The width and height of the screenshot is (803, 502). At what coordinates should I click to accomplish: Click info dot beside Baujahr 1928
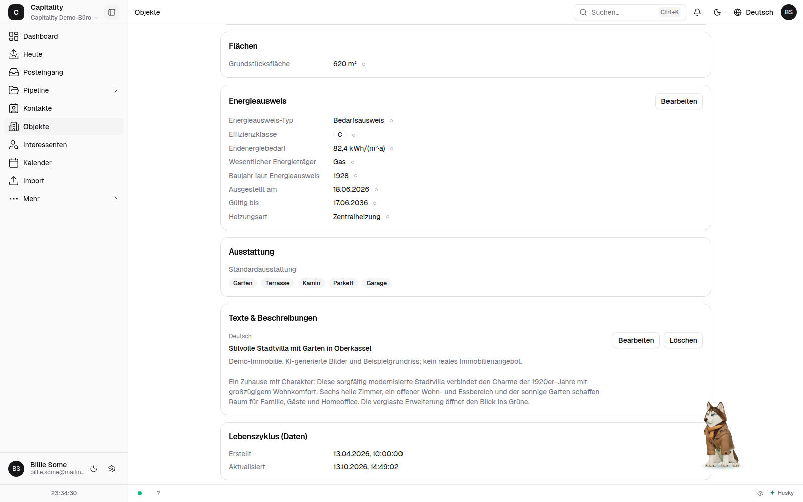pyautogui.click(x=356, y=176)
